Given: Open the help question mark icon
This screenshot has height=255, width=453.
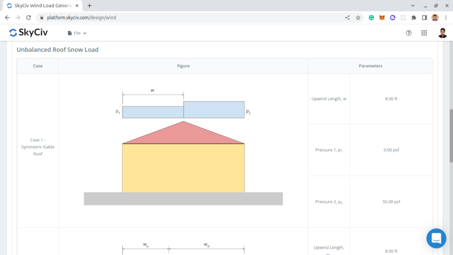Looking at the screenshot, I should [408, 32].
